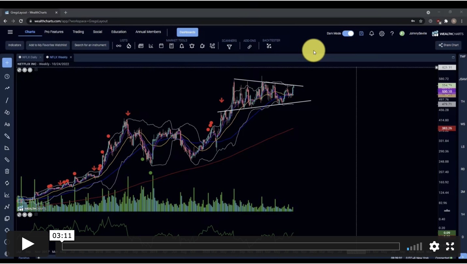Select the 1H timeframe shortcut
Image resolution: width=467 pixels, height=264 pixels.
[462, 214]
